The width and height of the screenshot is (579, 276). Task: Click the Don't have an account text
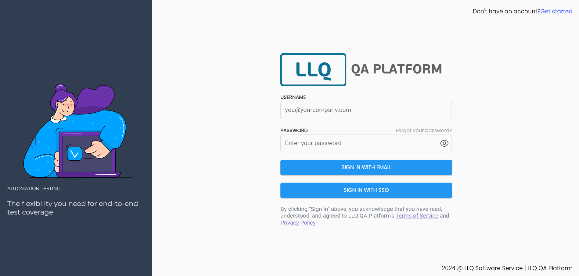506,11
